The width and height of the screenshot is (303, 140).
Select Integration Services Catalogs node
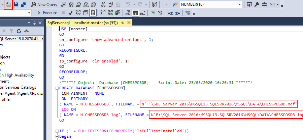[18, 87]
